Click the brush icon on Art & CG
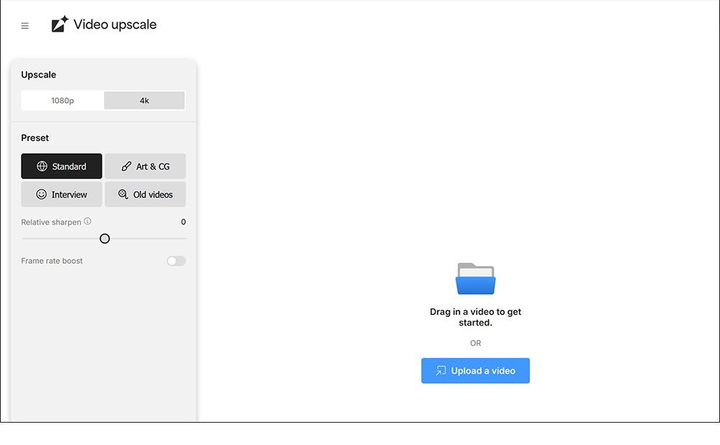720x445 pixels. point(127,166)
